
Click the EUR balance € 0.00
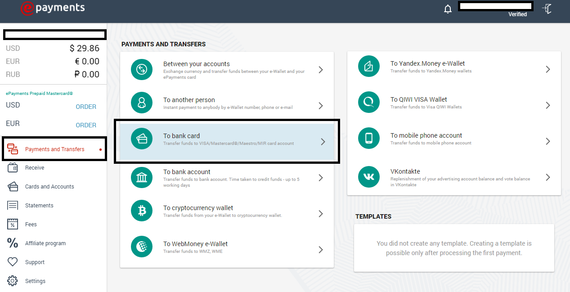coord(87,61)
